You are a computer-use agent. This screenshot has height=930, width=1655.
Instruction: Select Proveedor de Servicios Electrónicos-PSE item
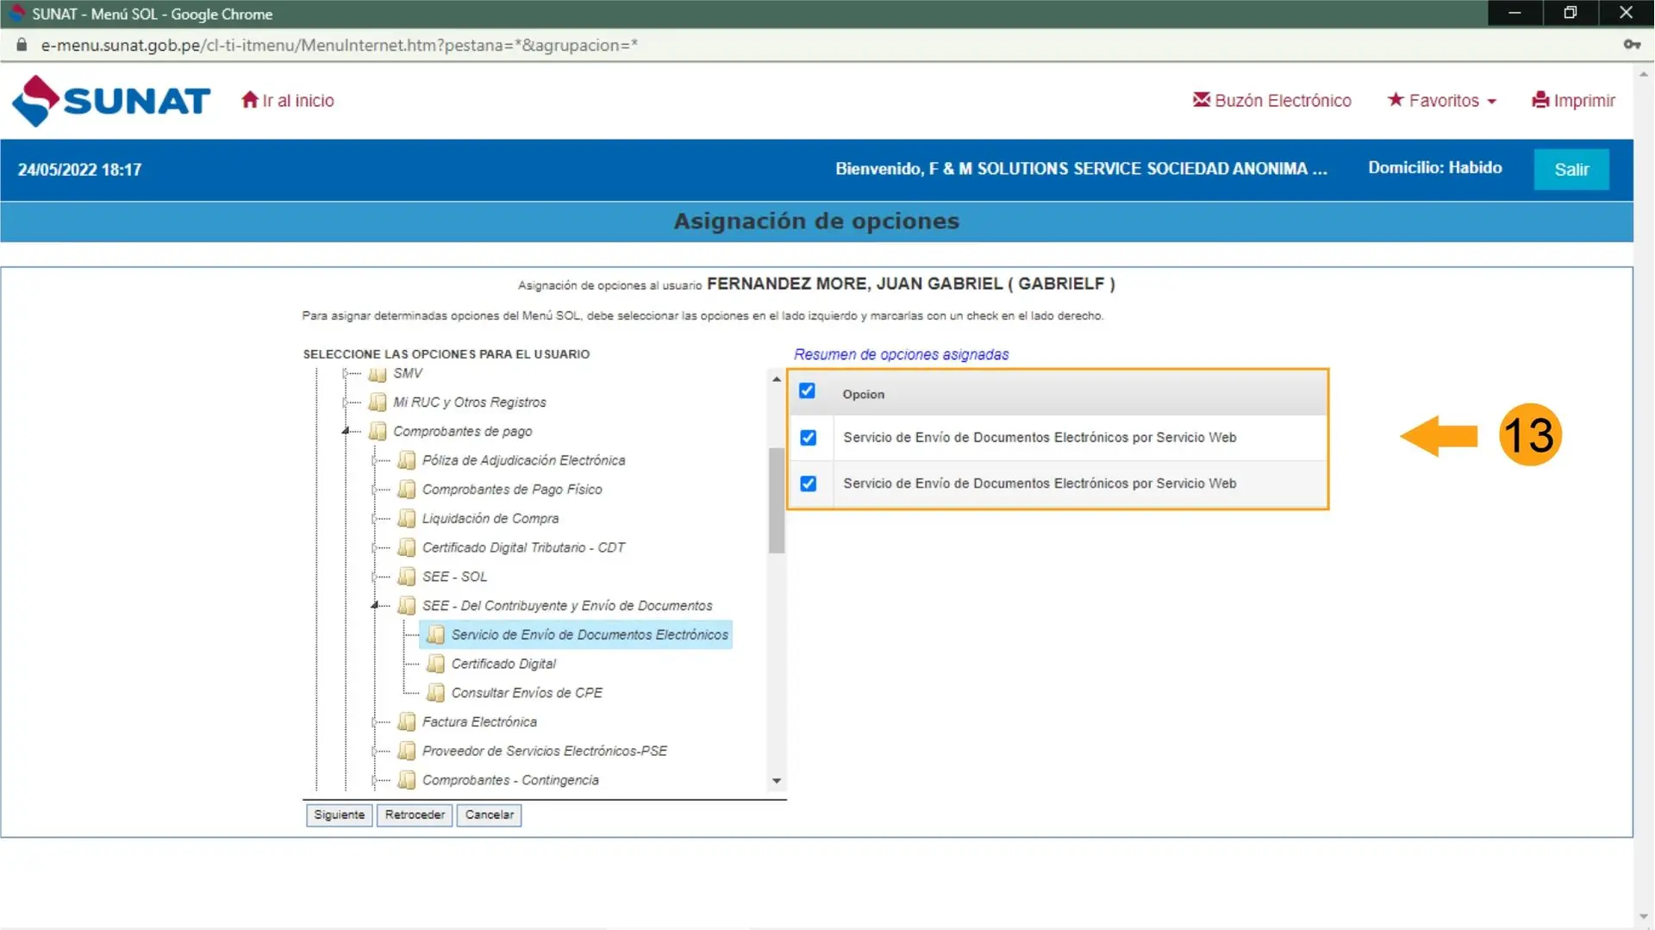coord(545,751)
